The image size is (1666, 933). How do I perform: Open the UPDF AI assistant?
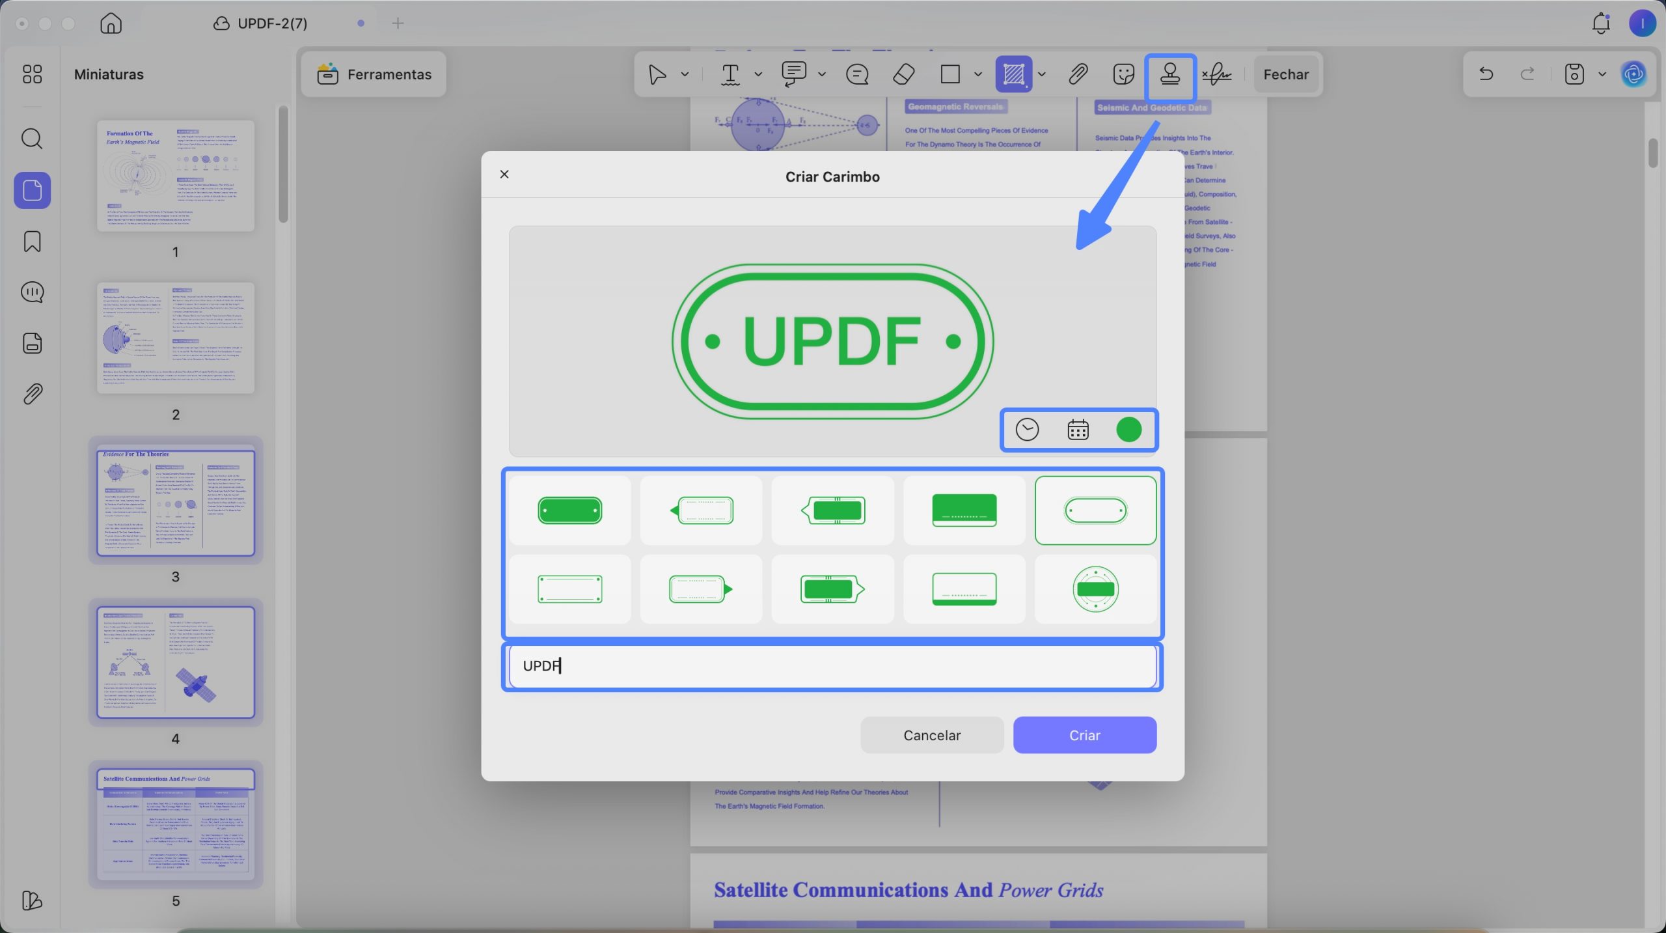pos(1633,74)
